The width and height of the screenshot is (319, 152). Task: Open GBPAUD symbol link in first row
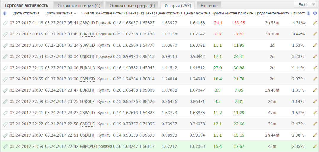coord(87,23)
